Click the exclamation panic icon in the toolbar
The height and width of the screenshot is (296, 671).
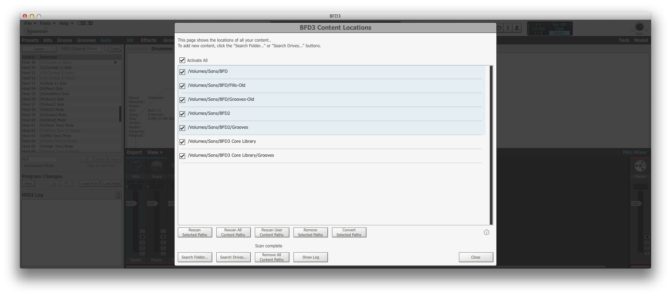508,28
